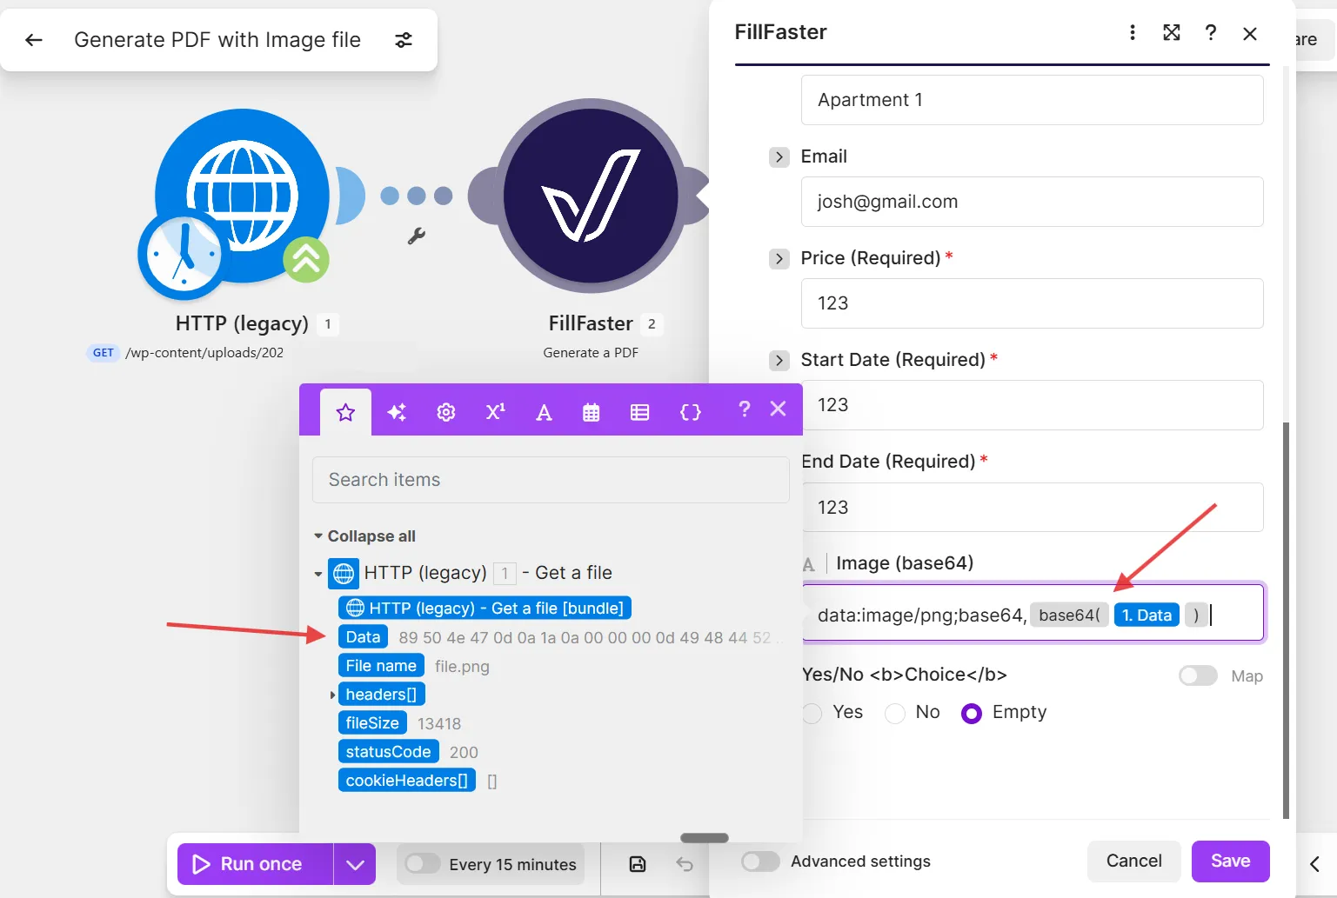The width and height of the screenshot is (1337, 898).
Task: Open scenario settings sliders icon
Action: click(404, 40)
